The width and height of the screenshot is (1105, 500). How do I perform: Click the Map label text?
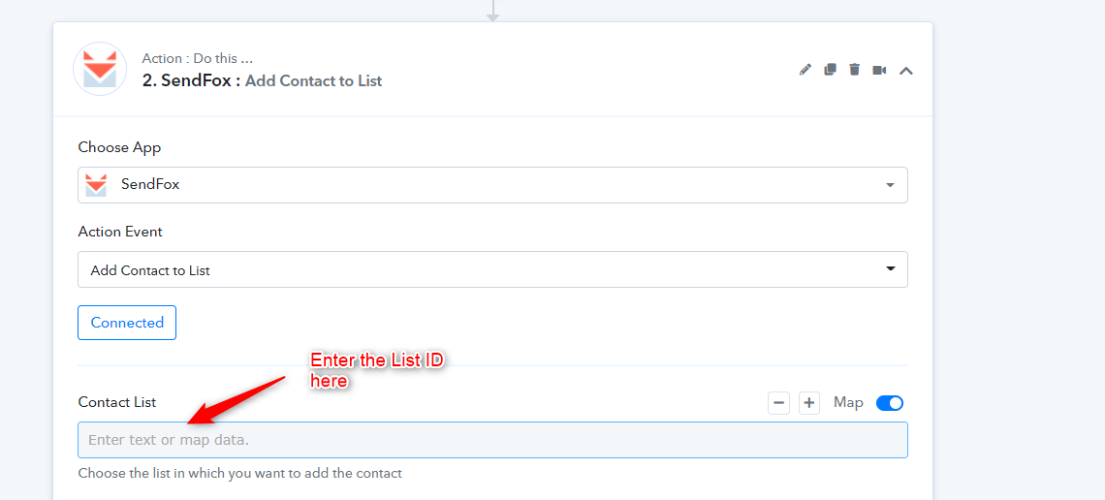tap(848, 403)
